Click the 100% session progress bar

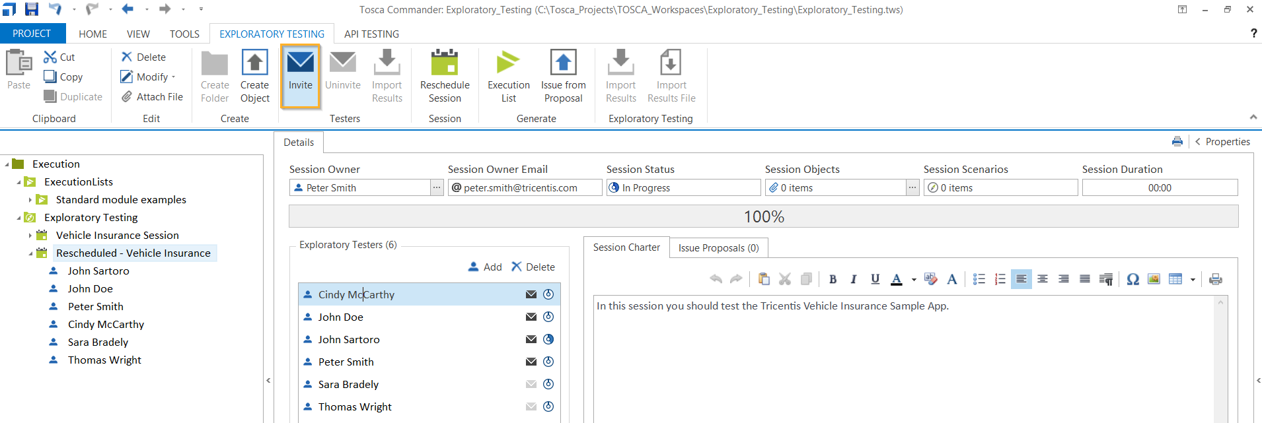point(763,216)
